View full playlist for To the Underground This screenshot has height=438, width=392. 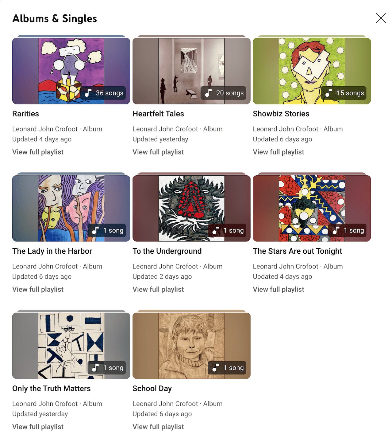tap(158, 289)
